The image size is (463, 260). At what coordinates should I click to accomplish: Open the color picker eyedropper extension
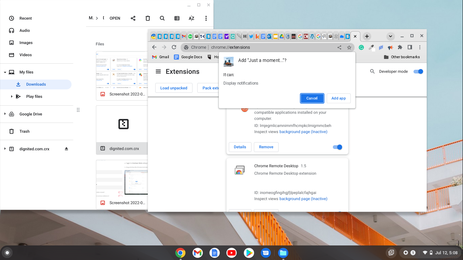371,47
